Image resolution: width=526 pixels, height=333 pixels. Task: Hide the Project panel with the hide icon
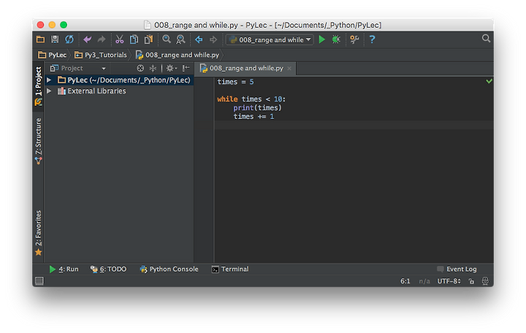click(186, 69)
